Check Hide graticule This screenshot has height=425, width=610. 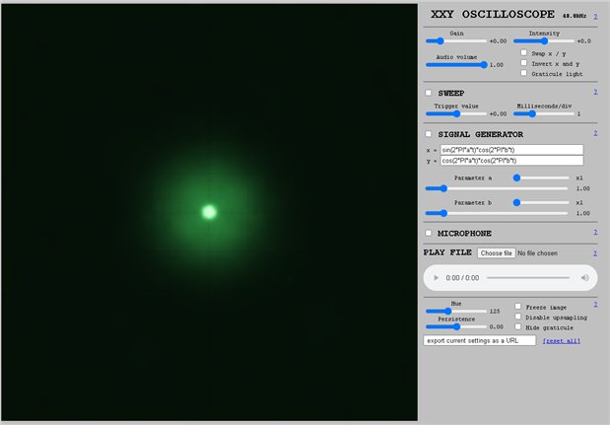517,327
